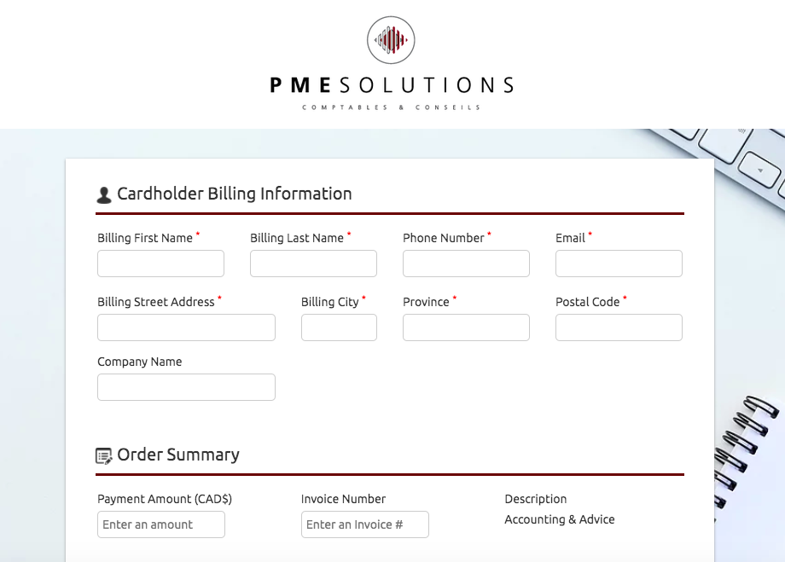Click the Invoice Number input box

point(364,524)
